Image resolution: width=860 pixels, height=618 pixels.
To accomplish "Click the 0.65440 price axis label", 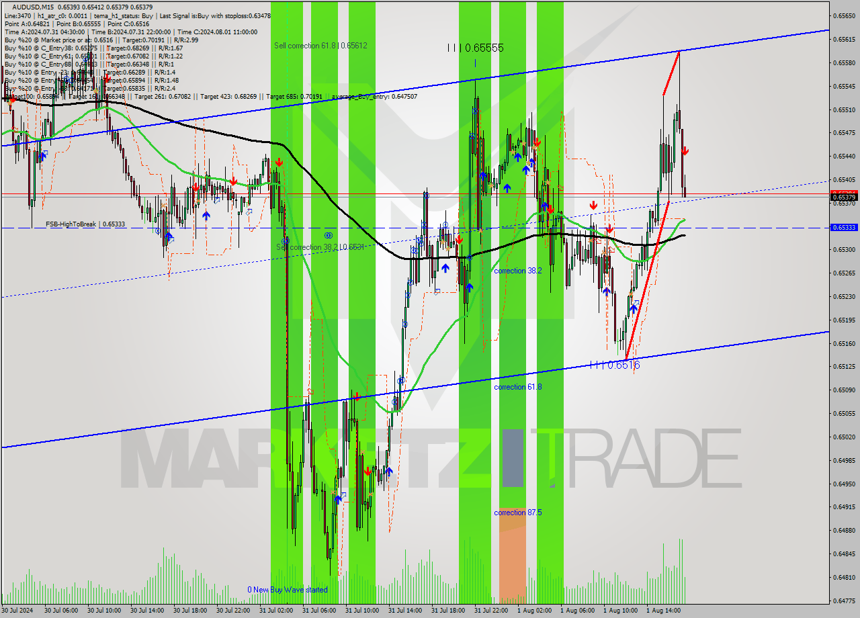I will click(x=844, y=156).
